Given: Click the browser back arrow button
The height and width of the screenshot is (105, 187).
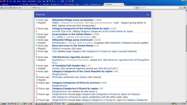Looking at the screenshot, I should [x=5, y=8].
